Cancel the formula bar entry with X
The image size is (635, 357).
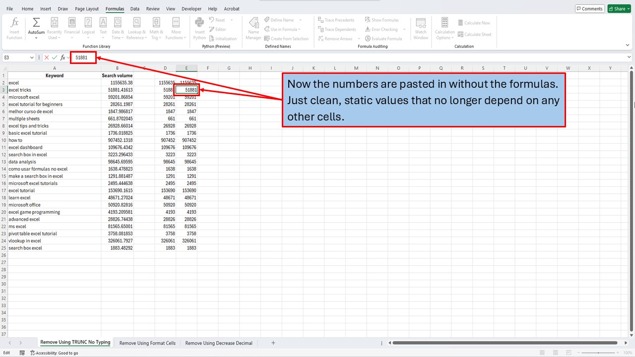(x=47, y=58)
